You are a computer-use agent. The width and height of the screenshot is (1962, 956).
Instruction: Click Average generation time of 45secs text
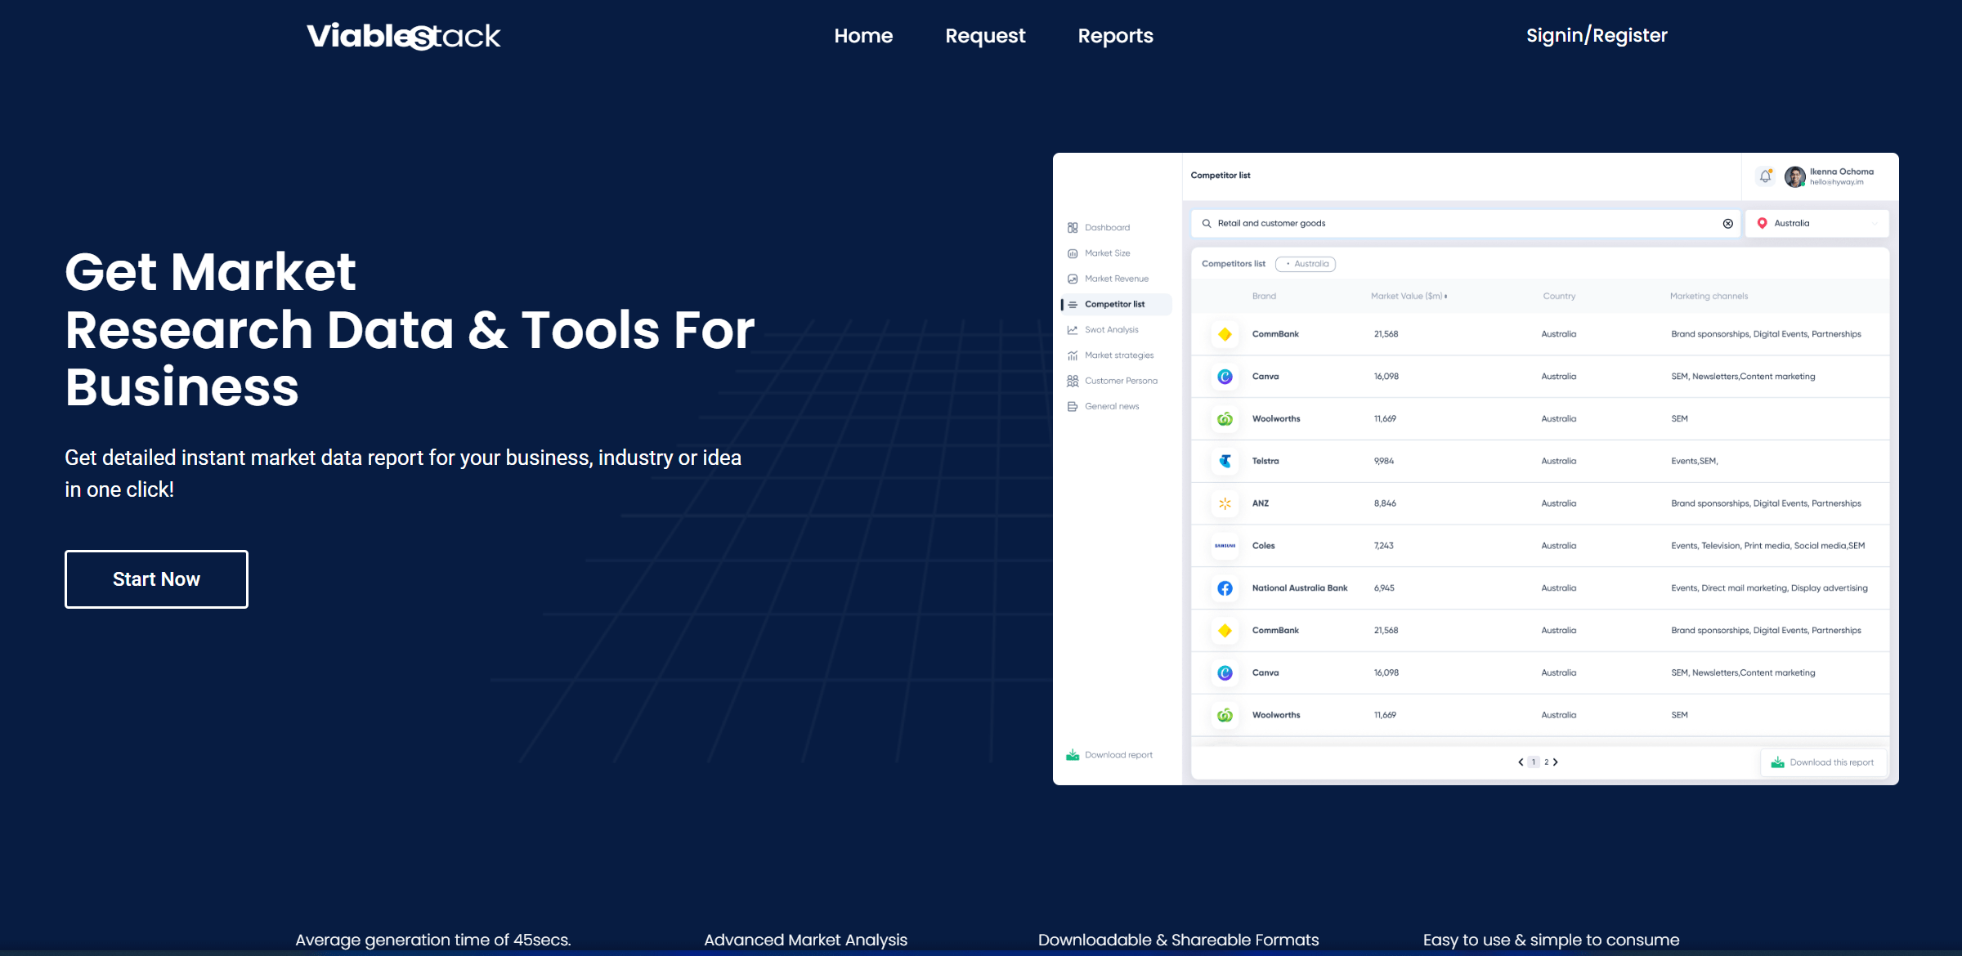433,940
